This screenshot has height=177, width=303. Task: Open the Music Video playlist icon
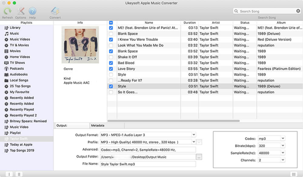click(6, 127)
